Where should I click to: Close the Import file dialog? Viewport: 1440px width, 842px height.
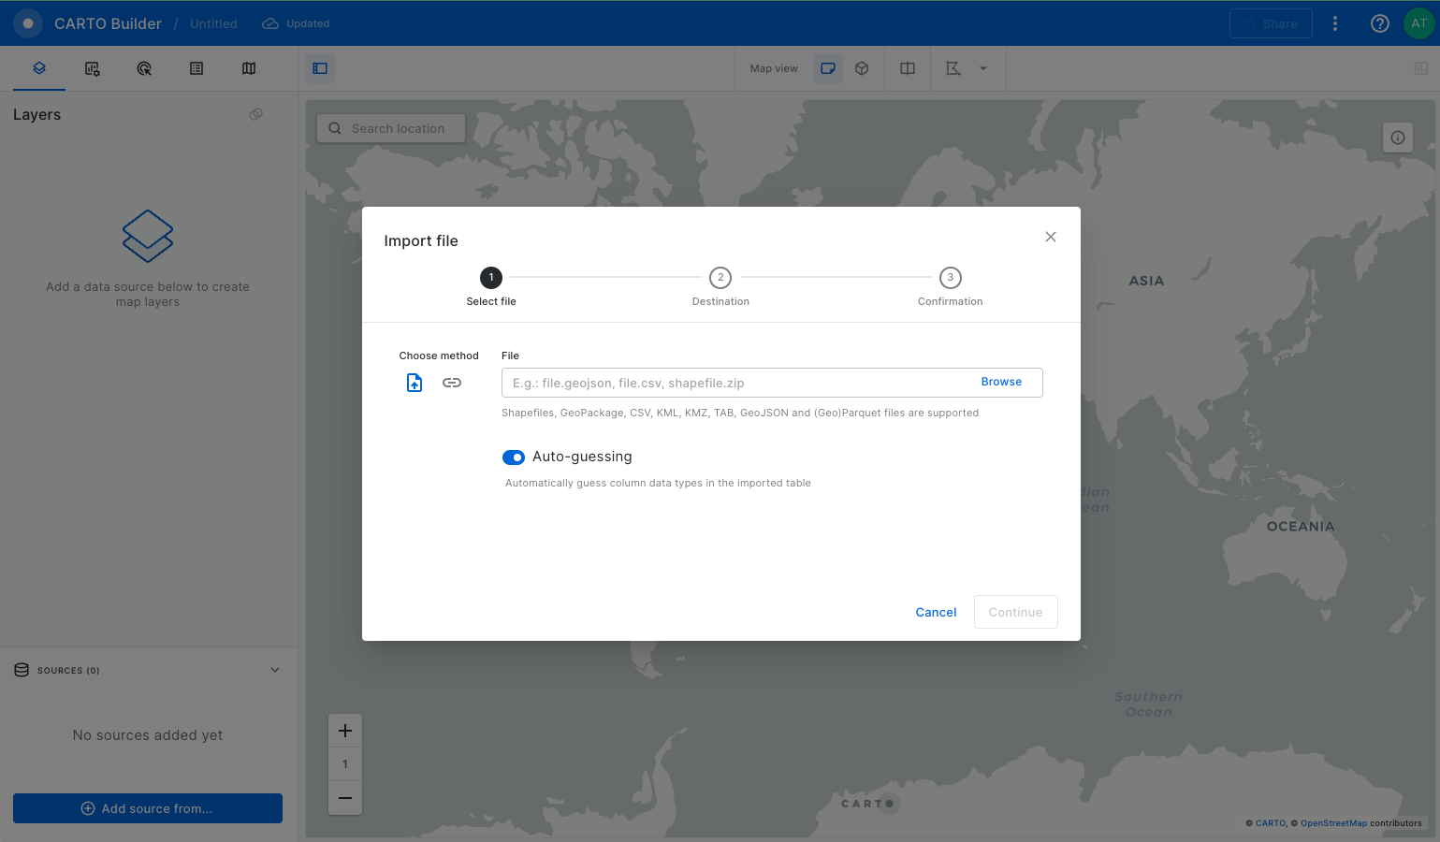1051,237
